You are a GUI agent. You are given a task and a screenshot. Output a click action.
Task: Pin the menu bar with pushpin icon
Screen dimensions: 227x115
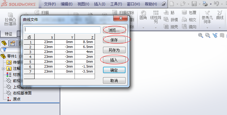tap(164, 4)
